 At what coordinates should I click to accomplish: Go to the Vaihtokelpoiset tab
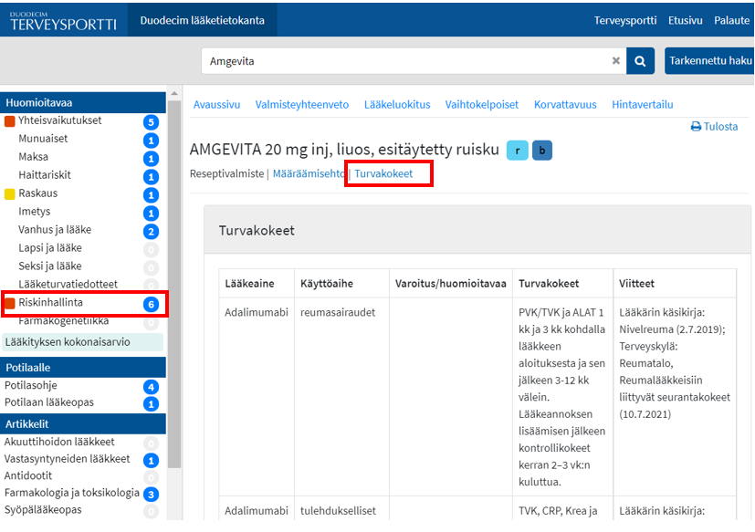[x=482, y=104]
